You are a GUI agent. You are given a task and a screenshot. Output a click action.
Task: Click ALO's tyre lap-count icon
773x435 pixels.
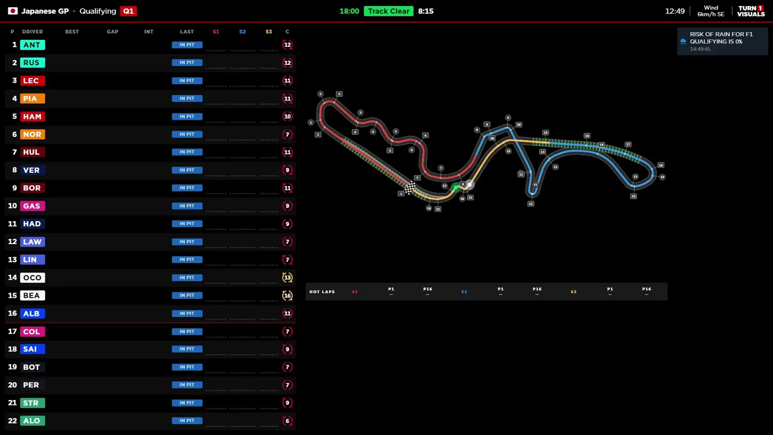[287, 420]
